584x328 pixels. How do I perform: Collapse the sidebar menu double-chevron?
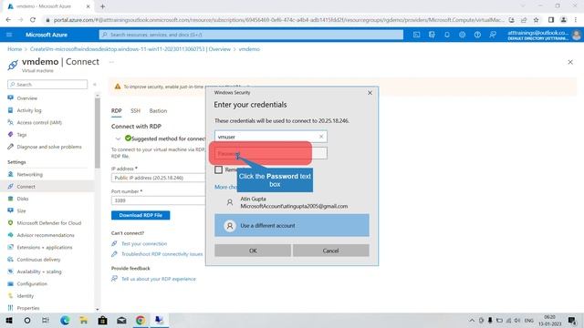coord(95,85)
